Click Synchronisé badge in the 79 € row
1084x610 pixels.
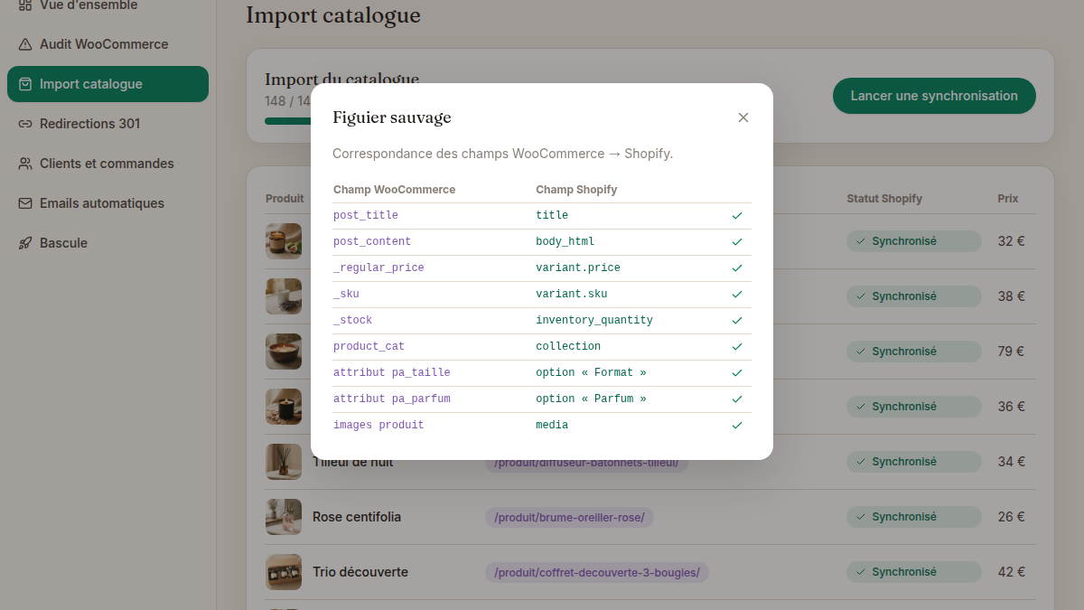tap(913, 352)
